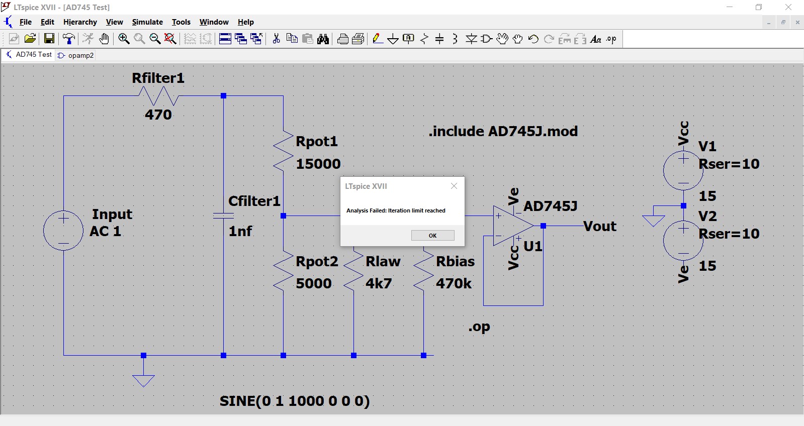Click the Zoom to Fit icon

pos(170,39)
